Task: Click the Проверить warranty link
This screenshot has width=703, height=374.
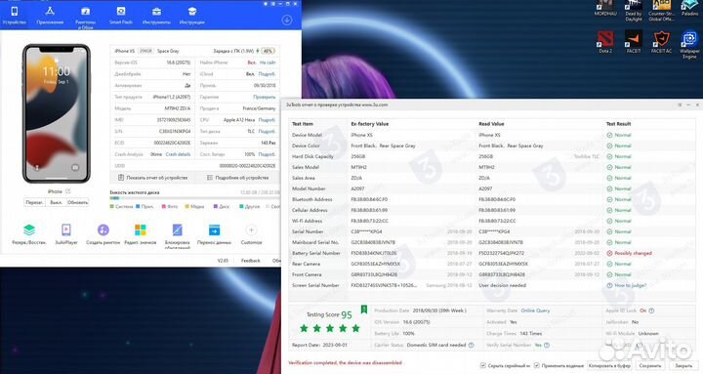Action: pos(265,97)
